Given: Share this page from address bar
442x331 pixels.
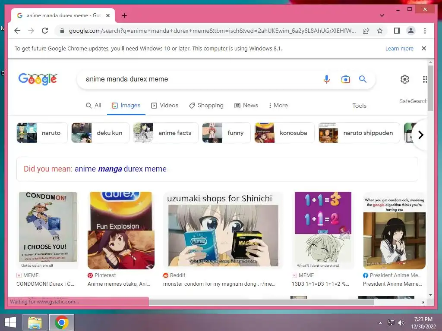Looking at the screenshot, I should tap(366, 31).
